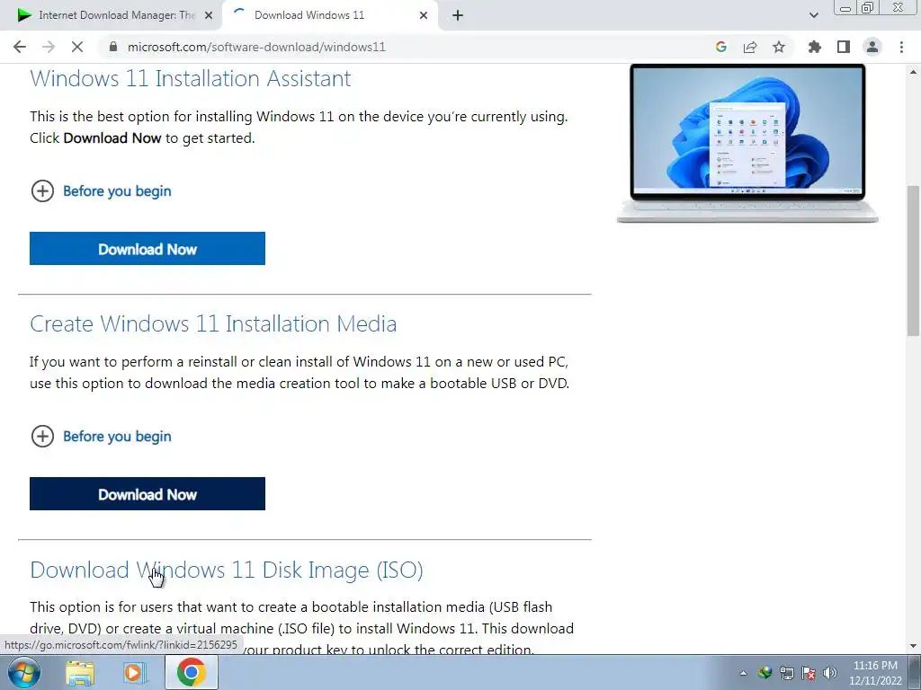Click the forward navigation arrow

pyautogui.click(x=49, y=47)
